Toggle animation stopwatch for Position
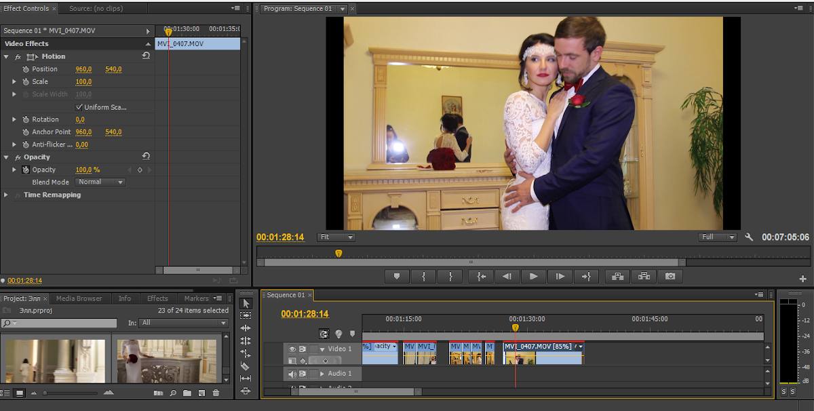 tap(26, 69)
